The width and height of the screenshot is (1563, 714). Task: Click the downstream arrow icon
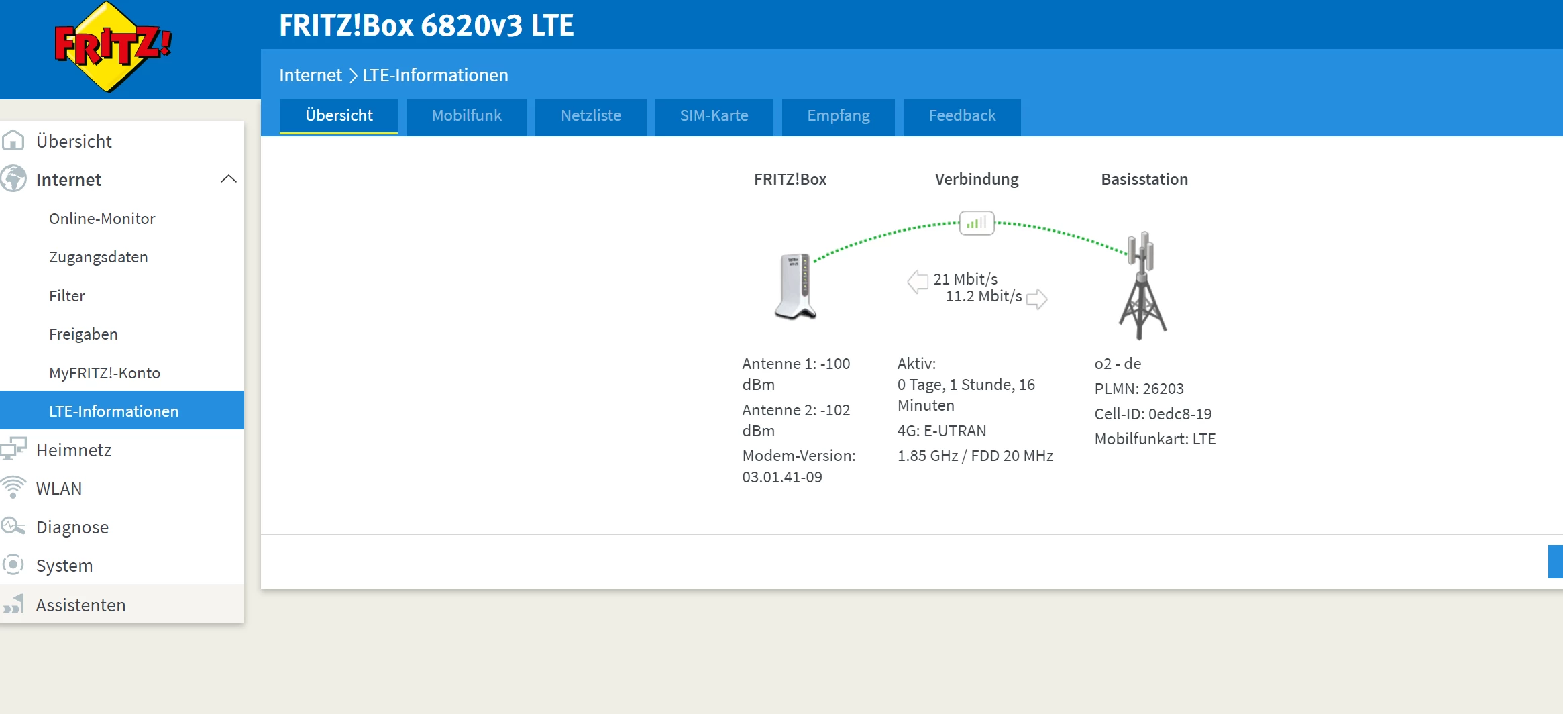[917, 281]
